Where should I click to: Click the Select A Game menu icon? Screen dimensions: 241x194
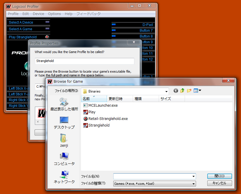tap(47, 29)
